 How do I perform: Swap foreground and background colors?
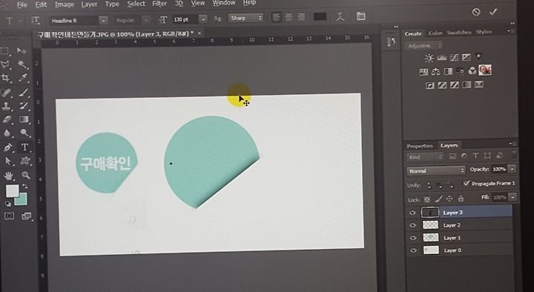click(24, 186)
